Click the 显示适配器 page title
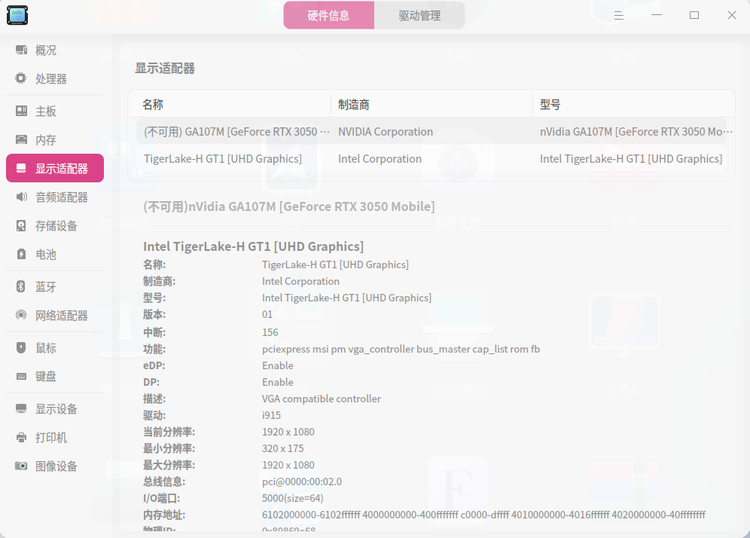Image resolution: width=750 pixels, height=538 pixels. 165,69
